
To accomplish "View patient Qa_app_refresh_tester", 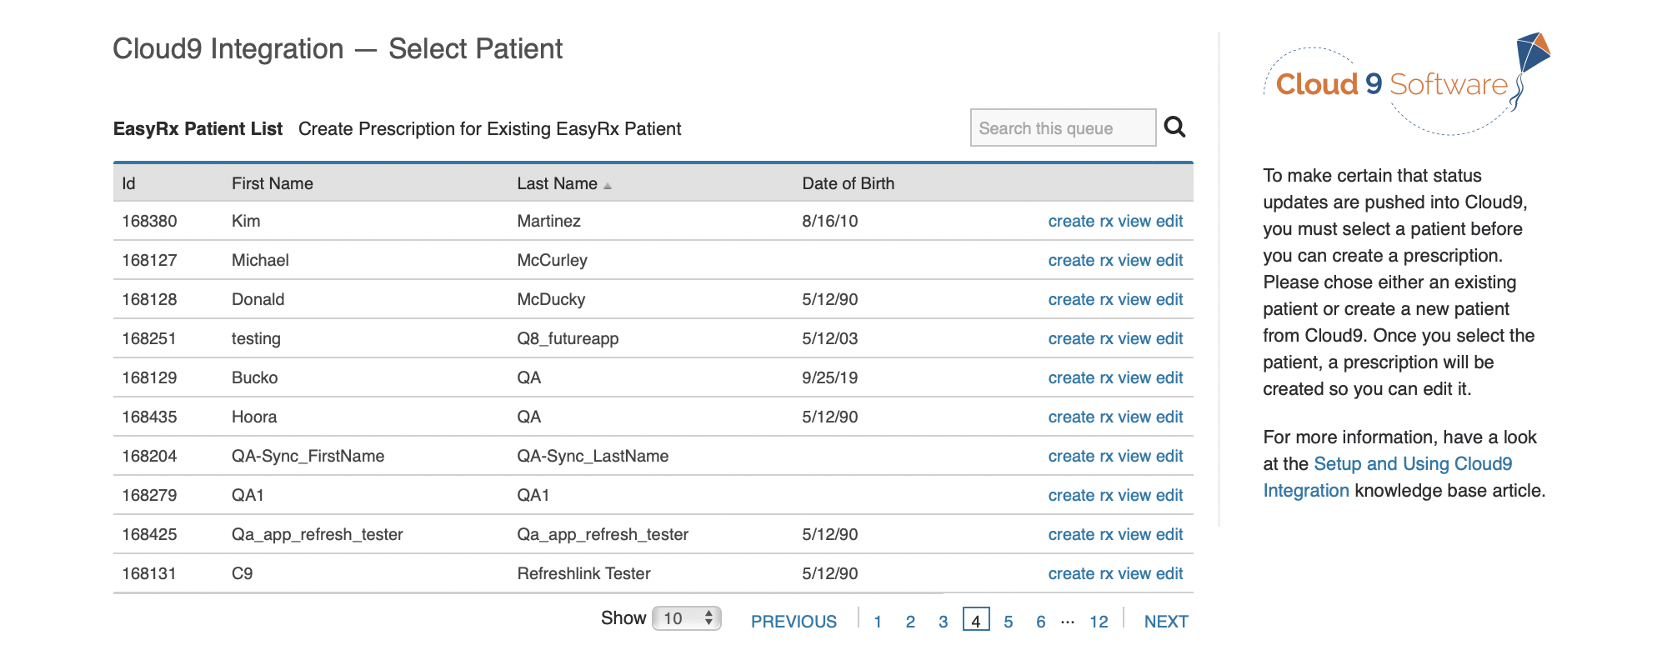I will (1134, 534).
